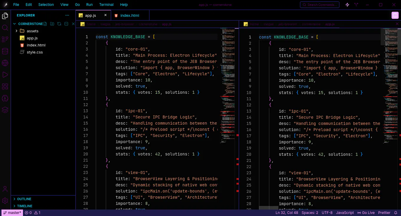Open the Manage settings gear icon
Screen dimensions: 401x216
click(x=5, y=201)
